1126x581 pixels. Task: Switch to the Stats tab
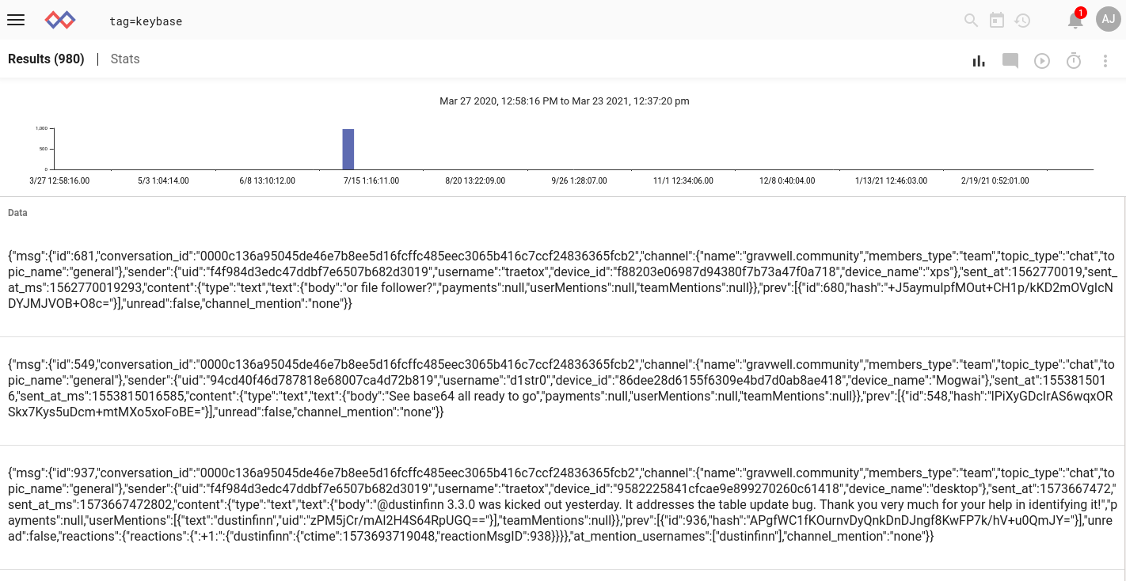click(x=125, y=59)
